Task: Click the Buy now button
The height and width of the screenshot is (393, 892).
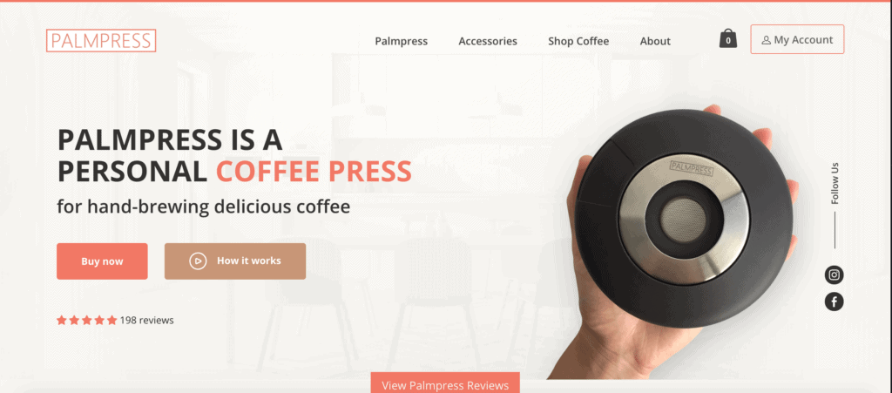Action: (102, 261)
